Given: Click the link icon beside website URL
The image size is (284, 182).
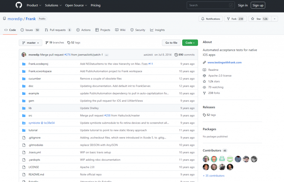Looking at the screenshot, I should tap(204, 63).
